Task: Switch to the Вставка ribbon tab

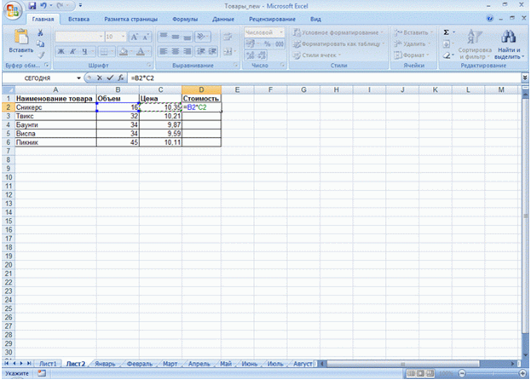Action: (x=78, y=20)
